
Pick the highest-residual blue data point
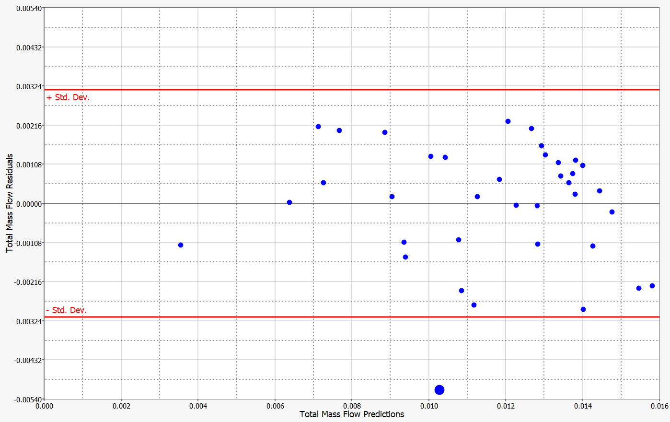[508, 121]
